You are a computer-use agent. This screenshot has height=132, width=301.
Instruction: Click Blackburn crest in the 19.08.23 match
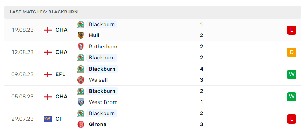[x=81, y=24]
